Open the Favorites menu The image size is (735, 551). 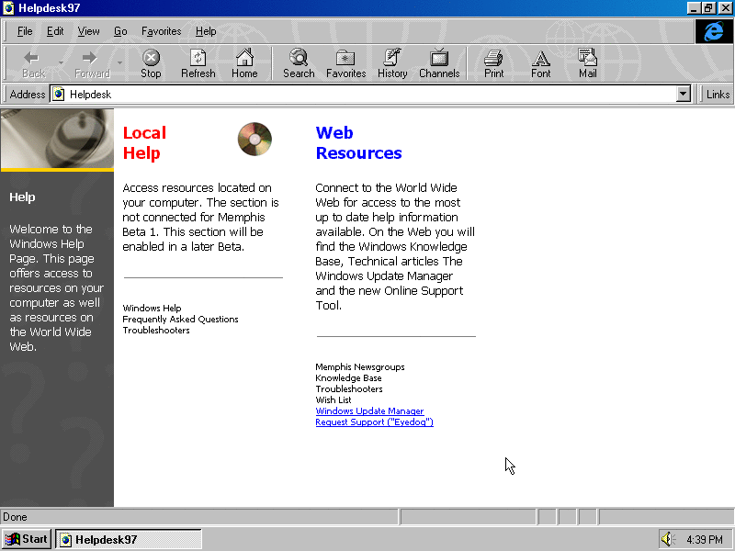pyautogui.click(x=162, y=31)
